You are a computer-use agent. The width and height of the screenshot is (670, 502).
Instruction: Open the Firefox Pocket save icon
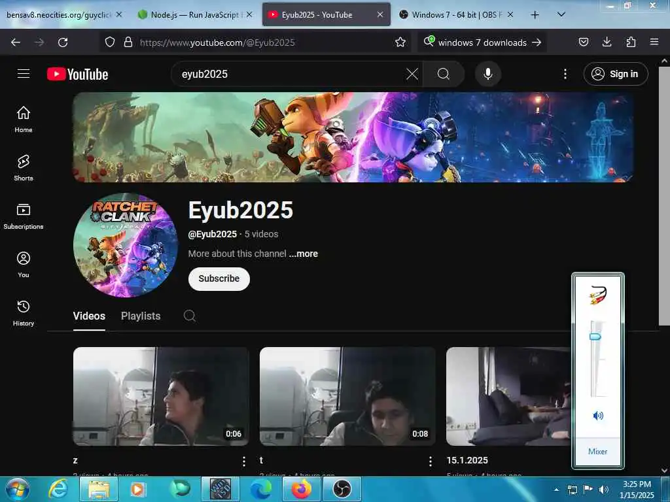point(583,42)
